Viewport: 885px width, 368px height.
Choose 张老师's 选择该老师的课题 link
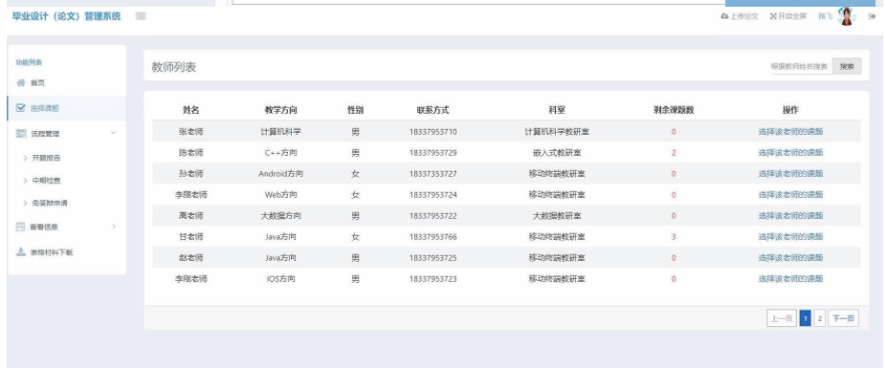(x=790, y=132)
